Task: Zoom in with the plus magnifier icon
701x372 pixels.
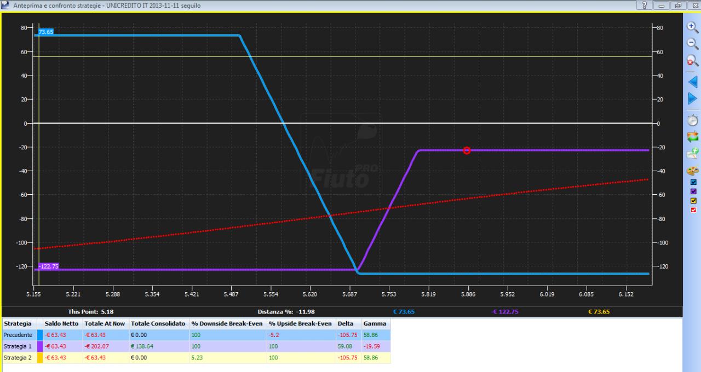Action: (x=693, y=27)
